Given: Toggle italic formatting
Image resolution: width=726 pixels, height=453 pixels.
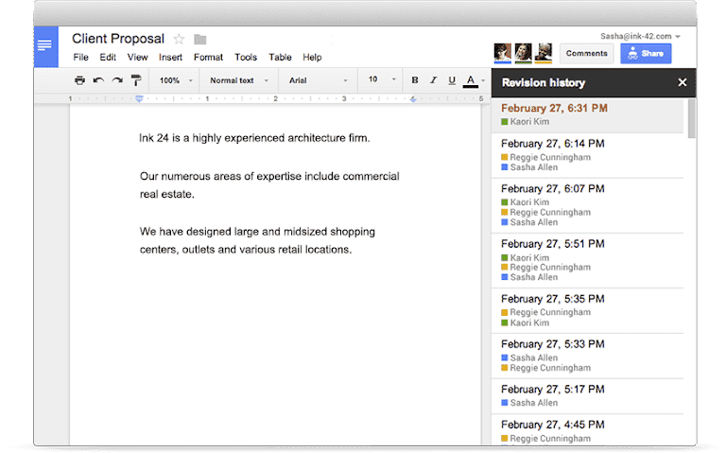Looking at the screenshot, I should coord(433,80).
